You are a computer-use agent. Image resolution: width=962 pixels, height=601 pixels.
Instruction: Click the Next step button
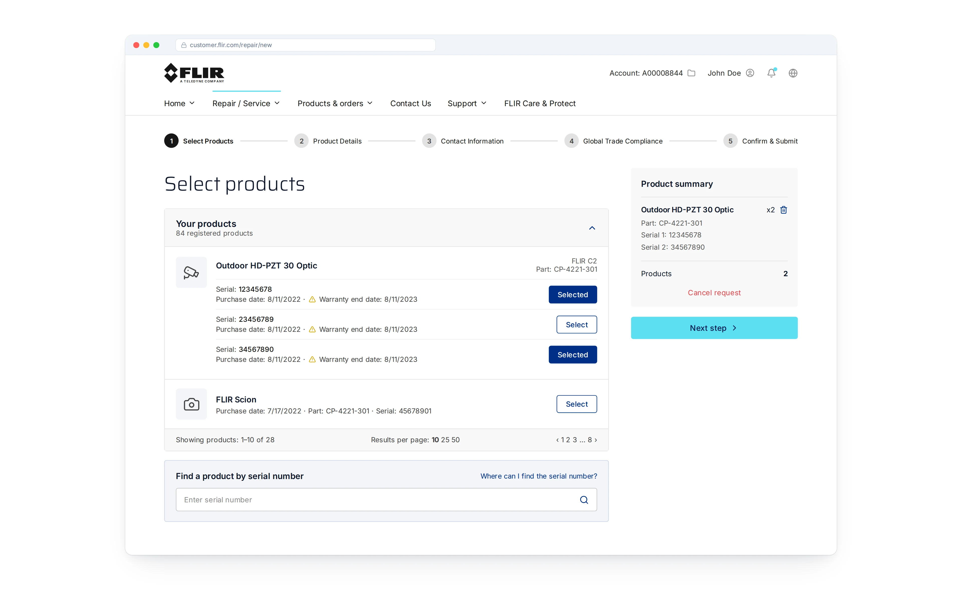click(x=714, y=328)
